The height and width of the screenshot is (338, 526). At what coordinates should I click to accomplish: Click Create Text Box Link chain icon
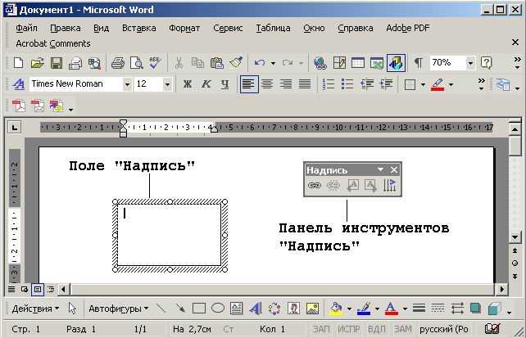(315, 185)
